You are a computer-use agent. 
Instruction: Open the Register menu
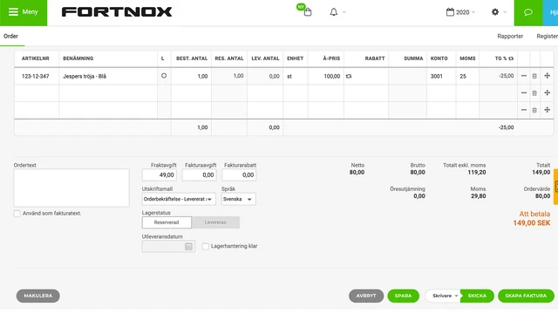[548, 36]
